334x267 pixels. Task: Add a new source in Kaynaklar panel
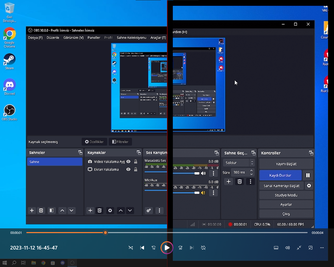pos(90,210)
